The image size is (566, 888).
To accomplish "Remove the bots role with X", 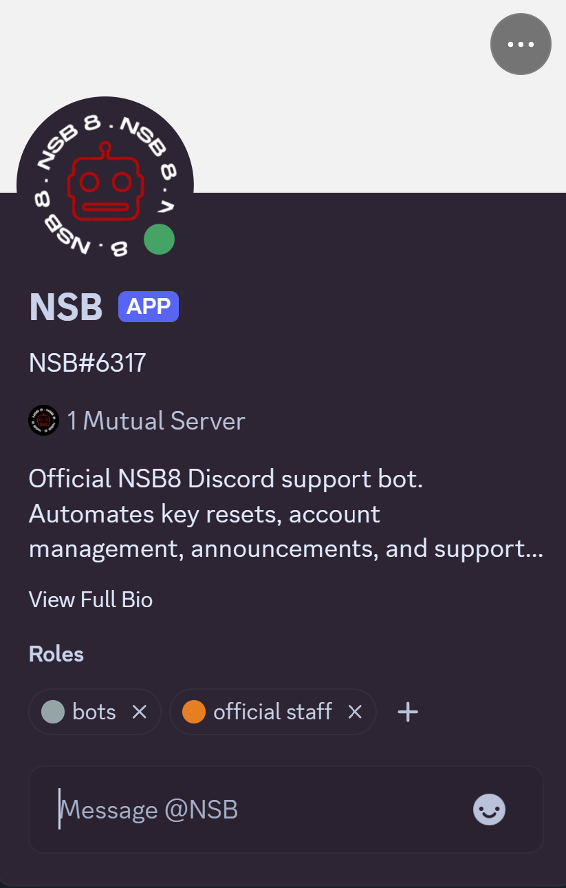I will [140, 712].
